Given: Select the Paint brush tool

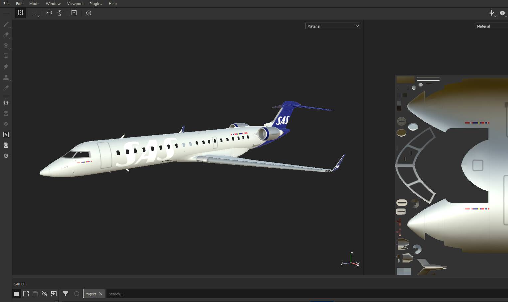Looking at the screenshot, I should coord(6,25).
